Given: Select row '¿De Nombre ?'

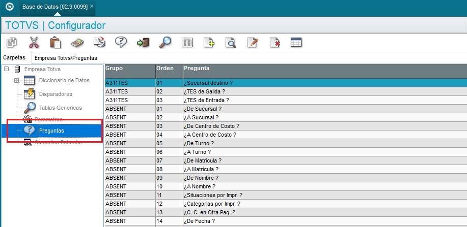Looking at the screenshot, I should pos(286,178).
